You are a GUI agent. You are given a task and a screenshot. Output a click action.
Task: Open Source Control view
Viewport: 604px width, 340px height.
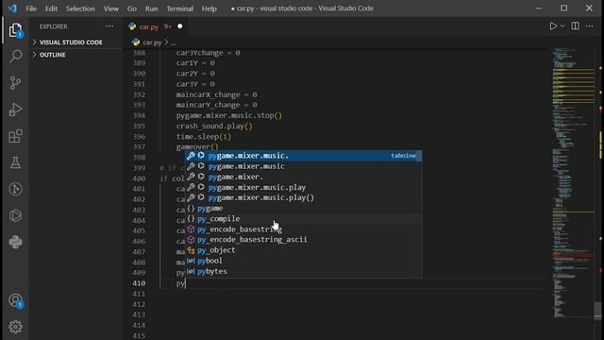pos(15,83)
